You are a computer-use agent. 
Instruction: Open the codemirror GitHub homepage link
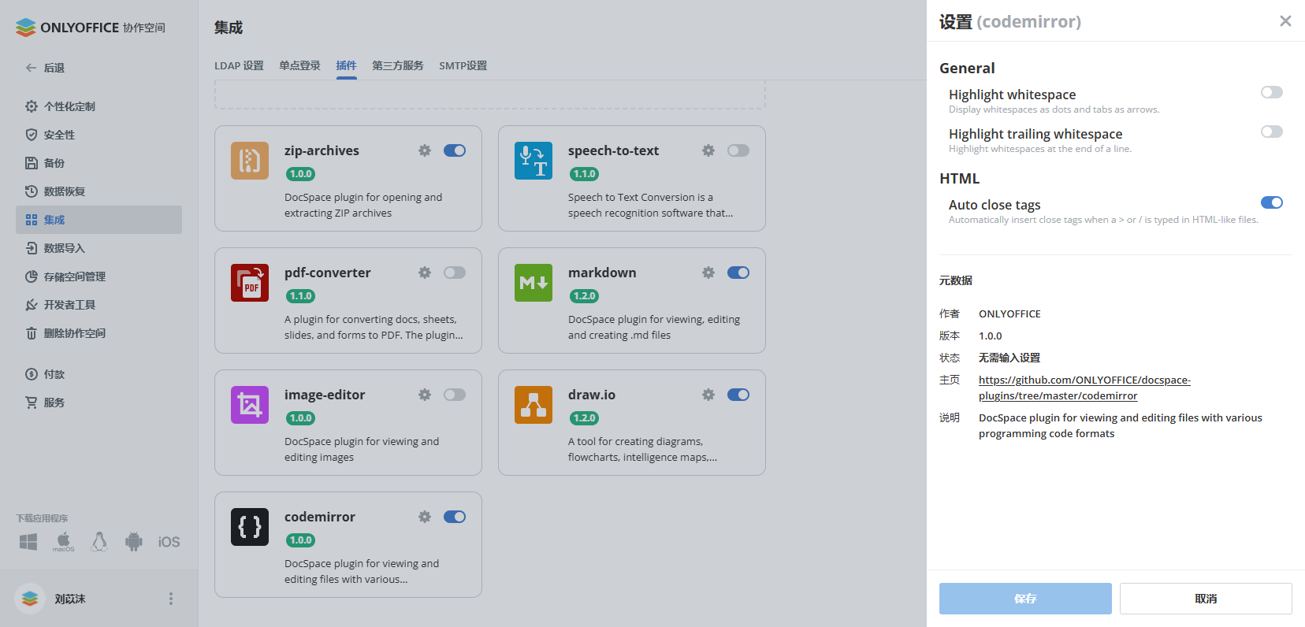(x=1084, y=388)
